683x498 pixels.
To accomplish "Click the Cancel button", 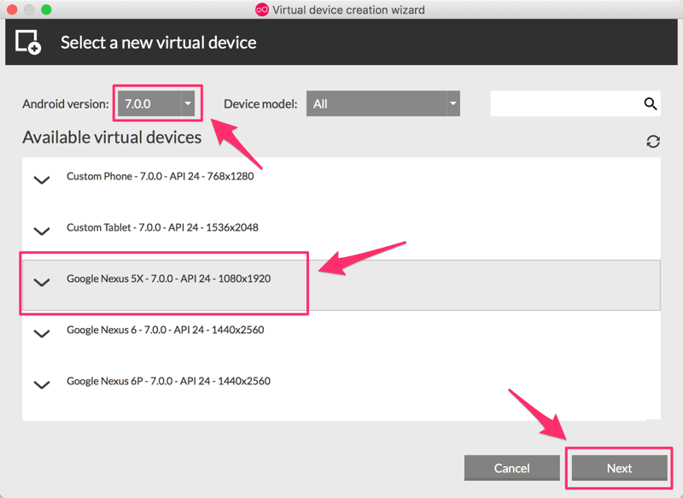I will (511, 468).
